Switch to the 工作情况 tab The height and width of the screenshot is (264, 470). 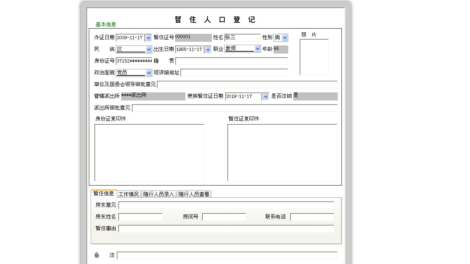pyautogui.click(x=129, y=194)
